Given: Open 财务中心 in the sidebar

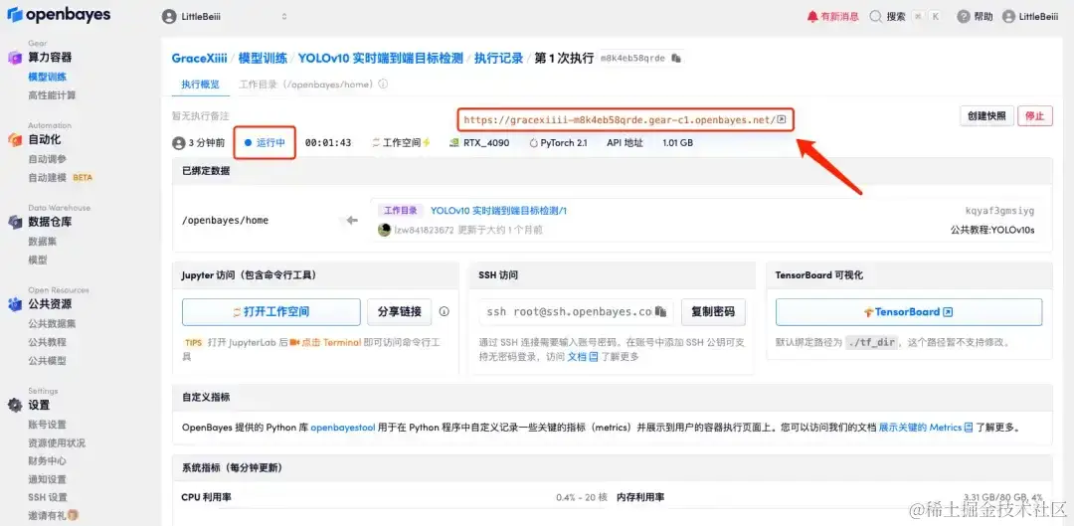Looking at the screenshot, I should (48, 461).
